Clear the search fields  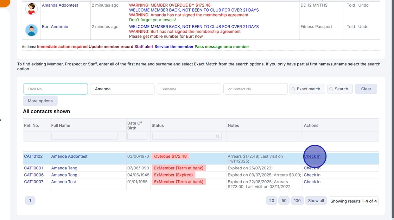(366, 89)
